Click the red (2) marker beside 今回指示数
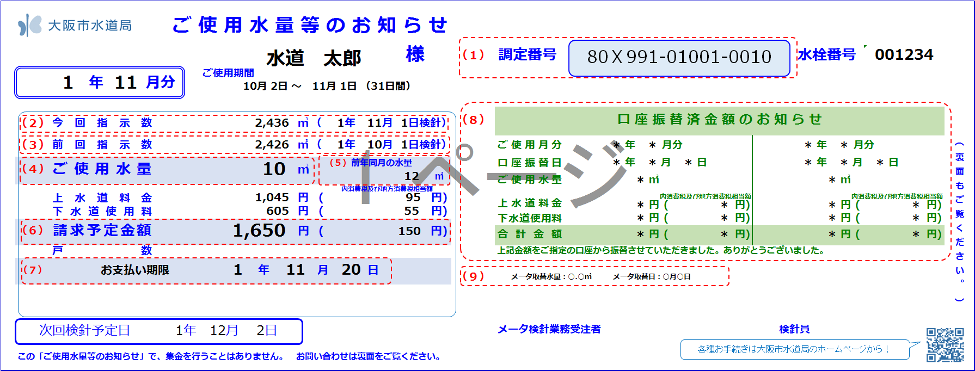Viewport: 975px width, 371px height. (x=33, y=123)
